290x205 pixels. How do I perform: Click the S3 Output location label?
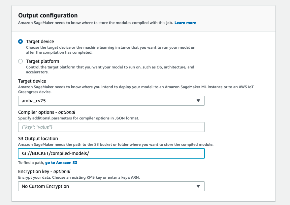point(38,139)
